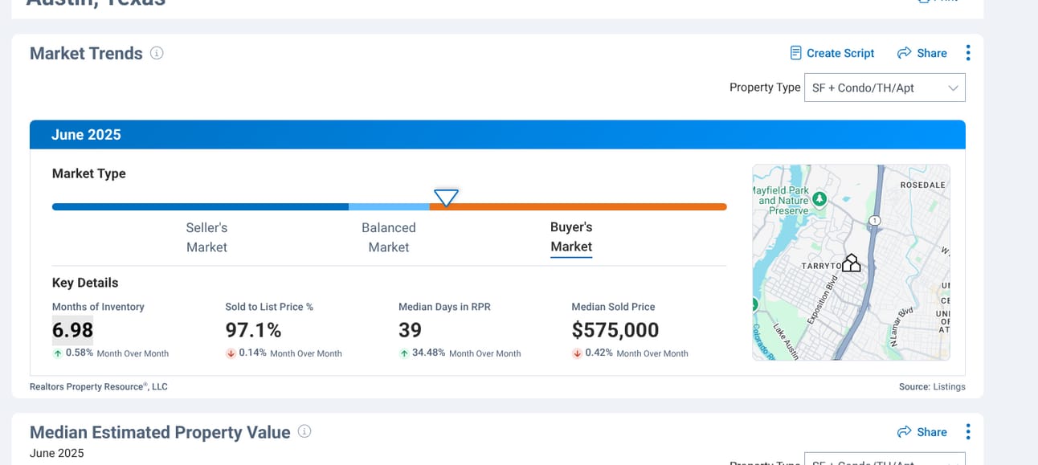Click the Austin area map thumbnail
The height and width of the screenshot is (465, 1038).
851,263
